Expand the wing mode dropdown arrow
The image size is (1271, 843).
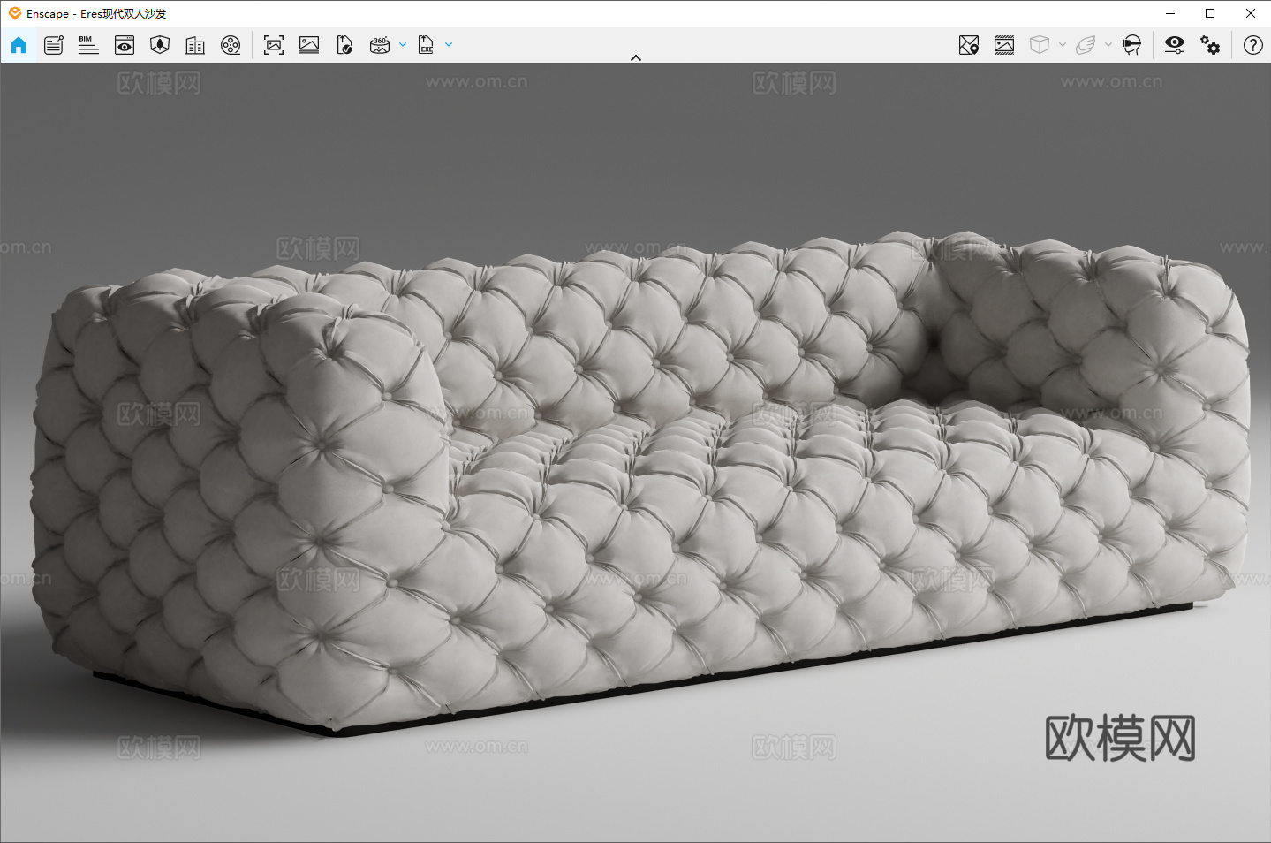pos(1108,45)
